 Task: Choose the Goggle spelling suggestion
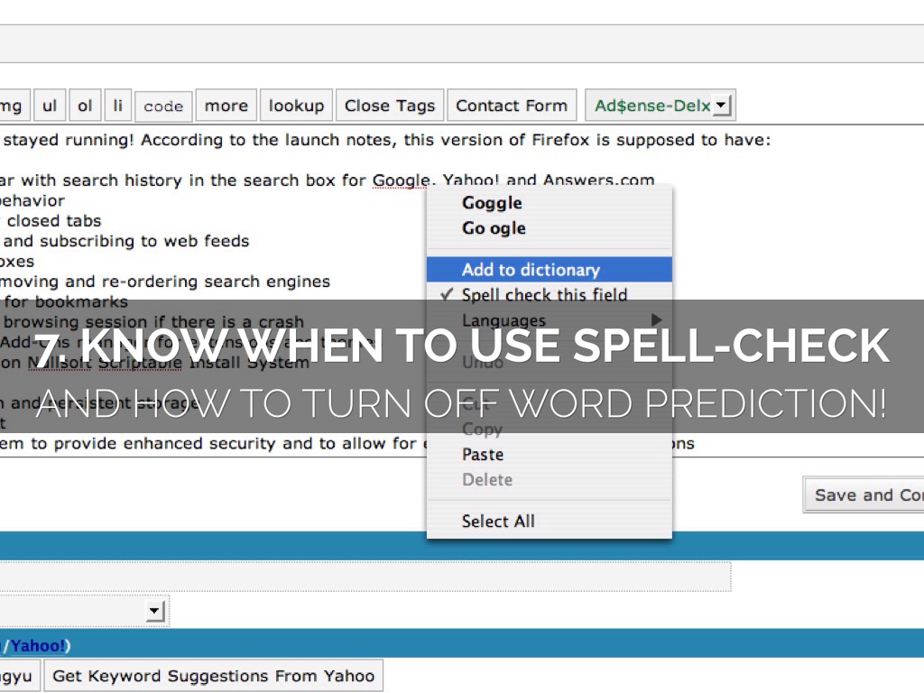492,203
